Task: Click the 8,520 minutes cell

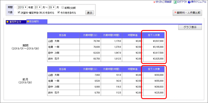Action: pyautogui.click(x=90, y=81)
